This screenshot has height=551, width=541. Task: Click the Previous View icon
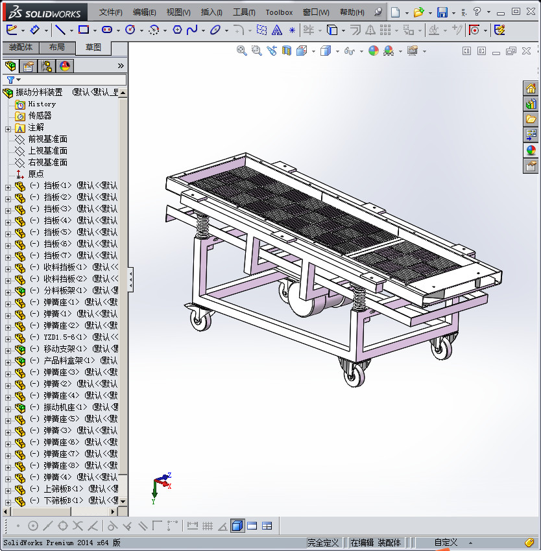pos(272,51)
